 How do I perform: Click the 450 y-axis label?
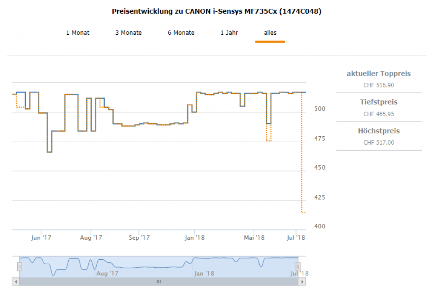[x=319, y=168]
